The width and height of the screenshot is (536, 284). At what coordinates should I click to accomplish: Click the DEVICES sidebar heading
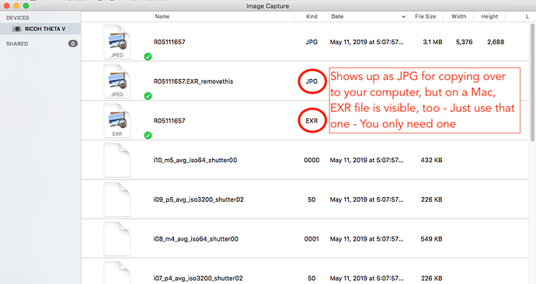(17, 18)
